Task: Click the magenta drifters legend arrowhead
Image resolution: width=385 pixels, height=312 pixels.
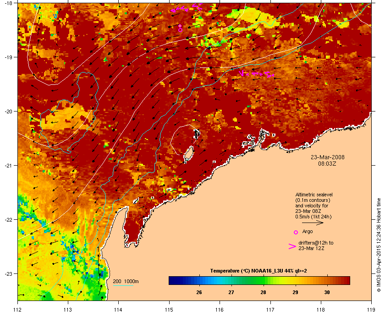Action: tap(292, 246)
